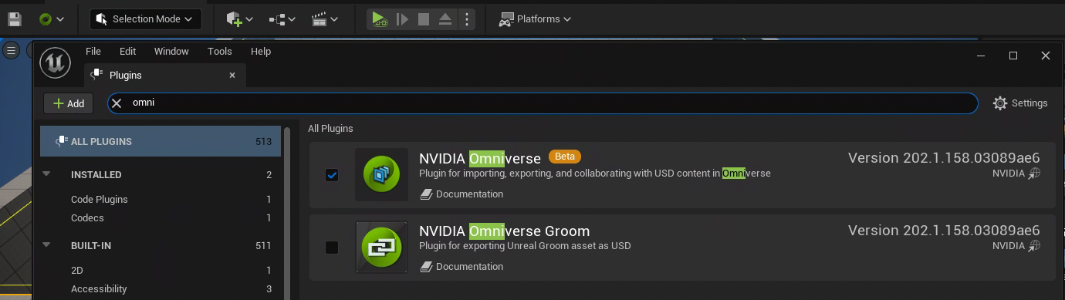Image resolution: width=1065 pixels, height=300 pixels.
Task: Open the Help menu
Action: click(x=261, y=51)
